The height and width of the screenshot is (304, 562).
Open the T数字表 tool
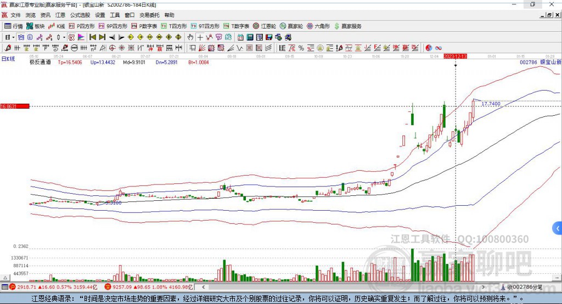point(236,26)
